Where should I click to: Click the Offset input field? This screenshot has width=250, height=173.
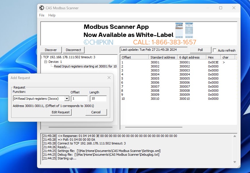[79, 99]
